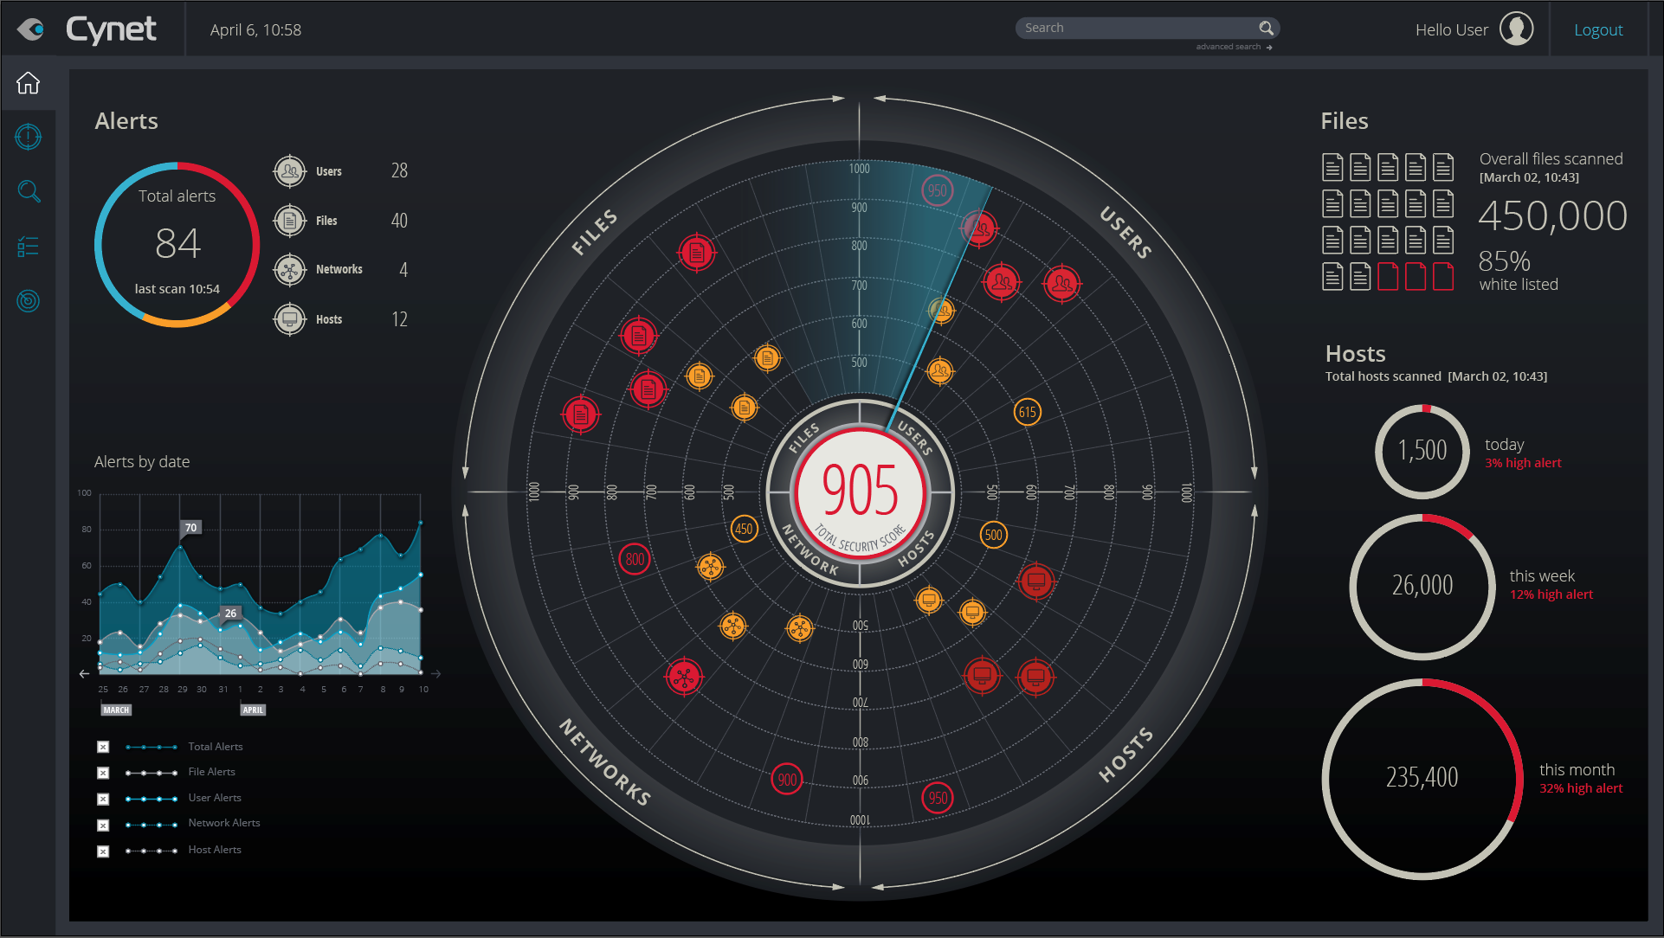Select the Alerts crosshair icon in the sidebar
Image resolution: width=1664 pixels, height=938 pixels.
tap(29, 137)
